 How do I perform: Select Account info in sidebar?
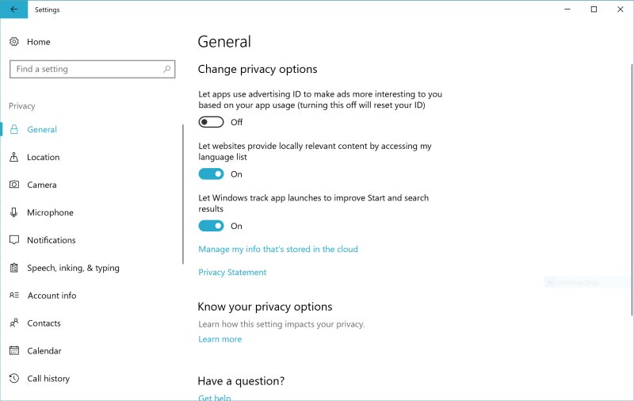point(52,296)
